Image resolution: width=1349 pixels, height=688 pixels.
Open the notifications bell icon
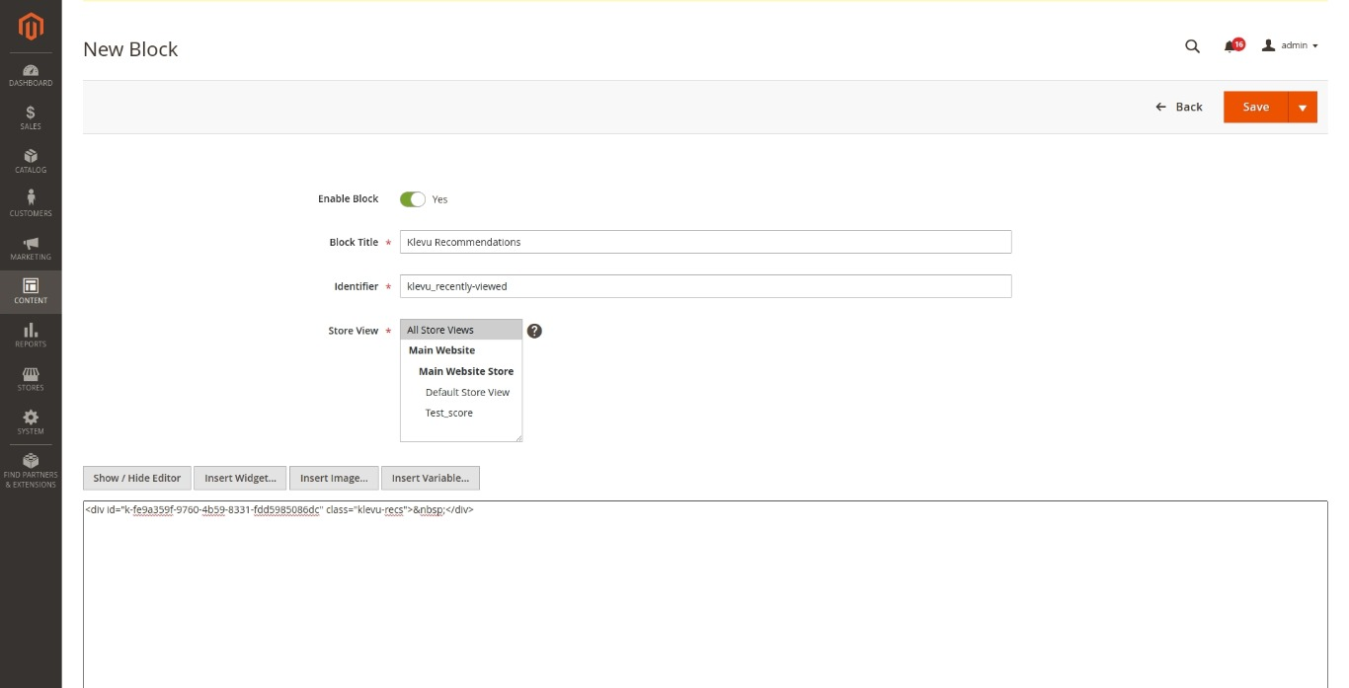(1232, 46)
